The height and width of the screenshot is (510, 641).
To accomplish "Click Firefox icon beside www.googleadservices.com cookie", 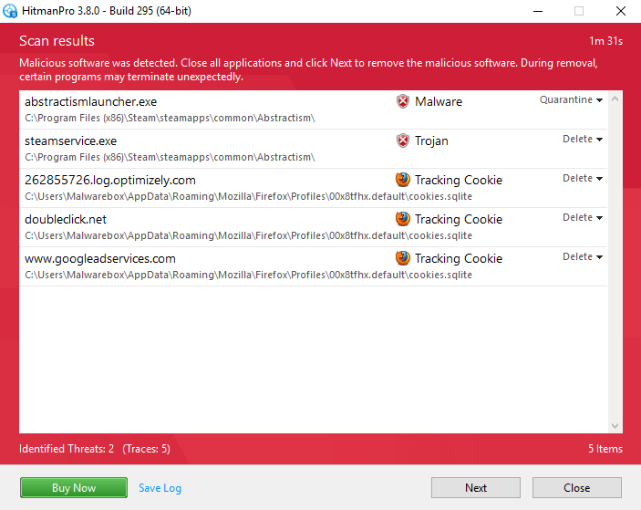I will [x=403, y=258].
